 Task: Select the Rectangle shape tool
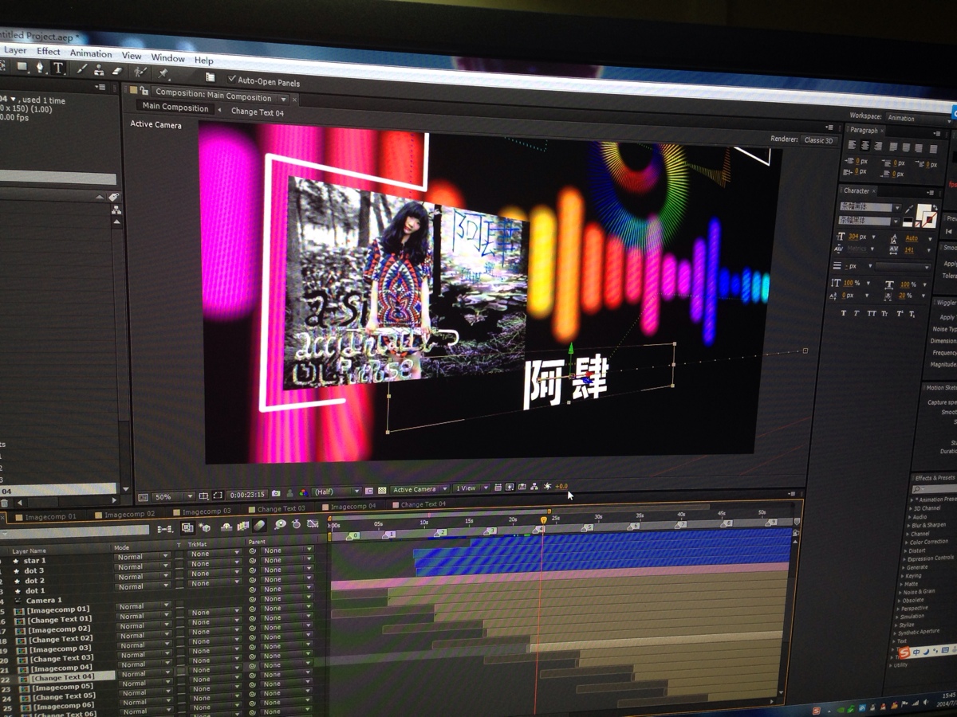(22, 66)
